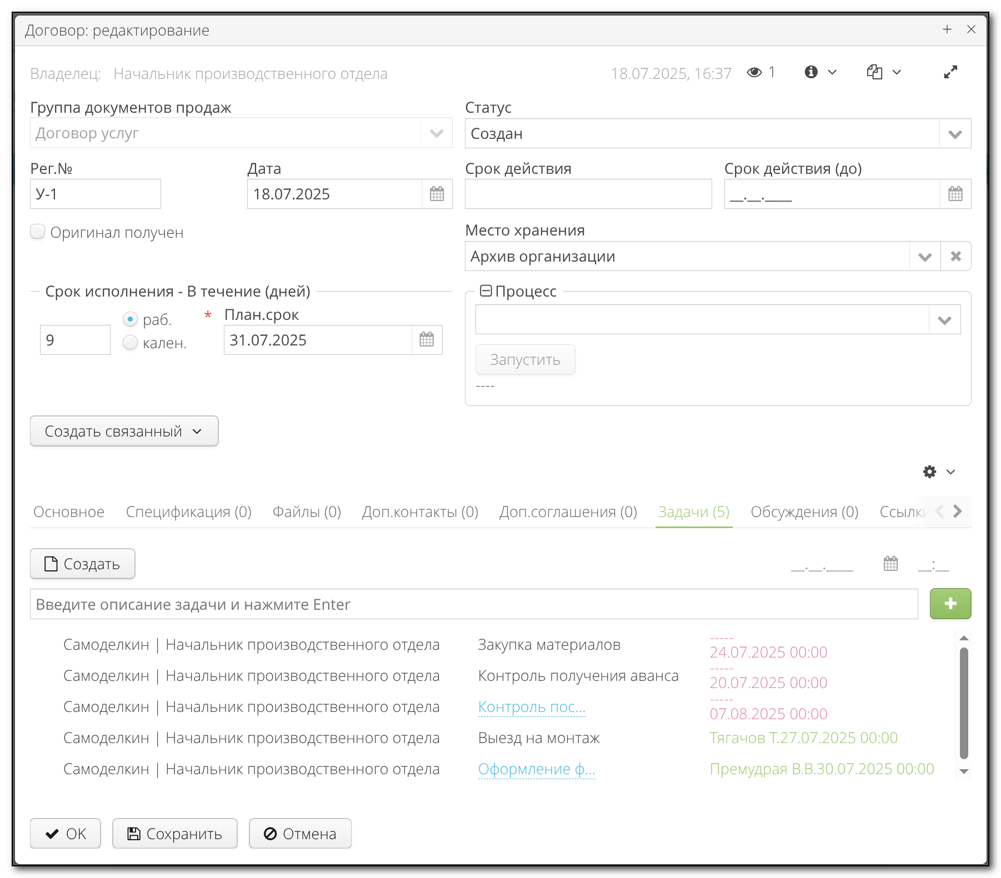This screenshot has width=1001, height=878.
Task: Open the gear settings icon above tabs
Action: click(929, 471)
